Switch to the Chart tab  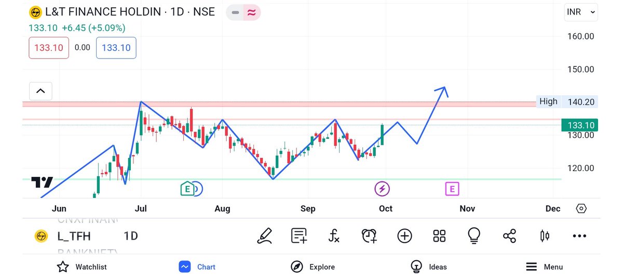(197, 267)
